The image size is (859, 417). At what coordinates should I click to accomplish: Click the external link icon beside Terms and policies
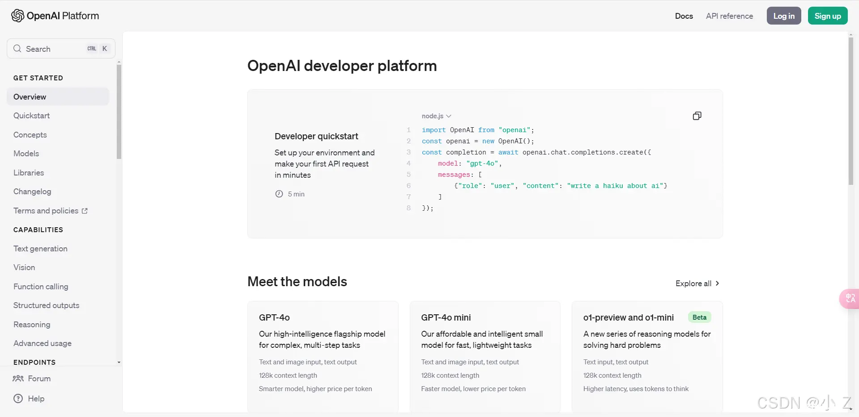pos(85,211)
